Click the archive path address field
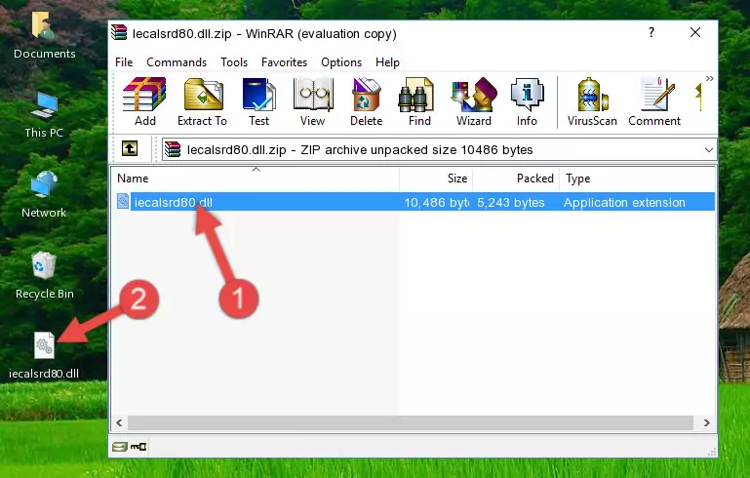 pyautogui.click(x=439, y=150)
